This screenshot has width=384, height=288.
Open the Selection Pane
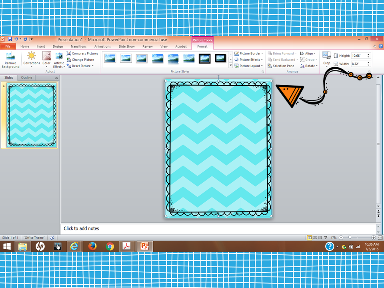point(281,66)
